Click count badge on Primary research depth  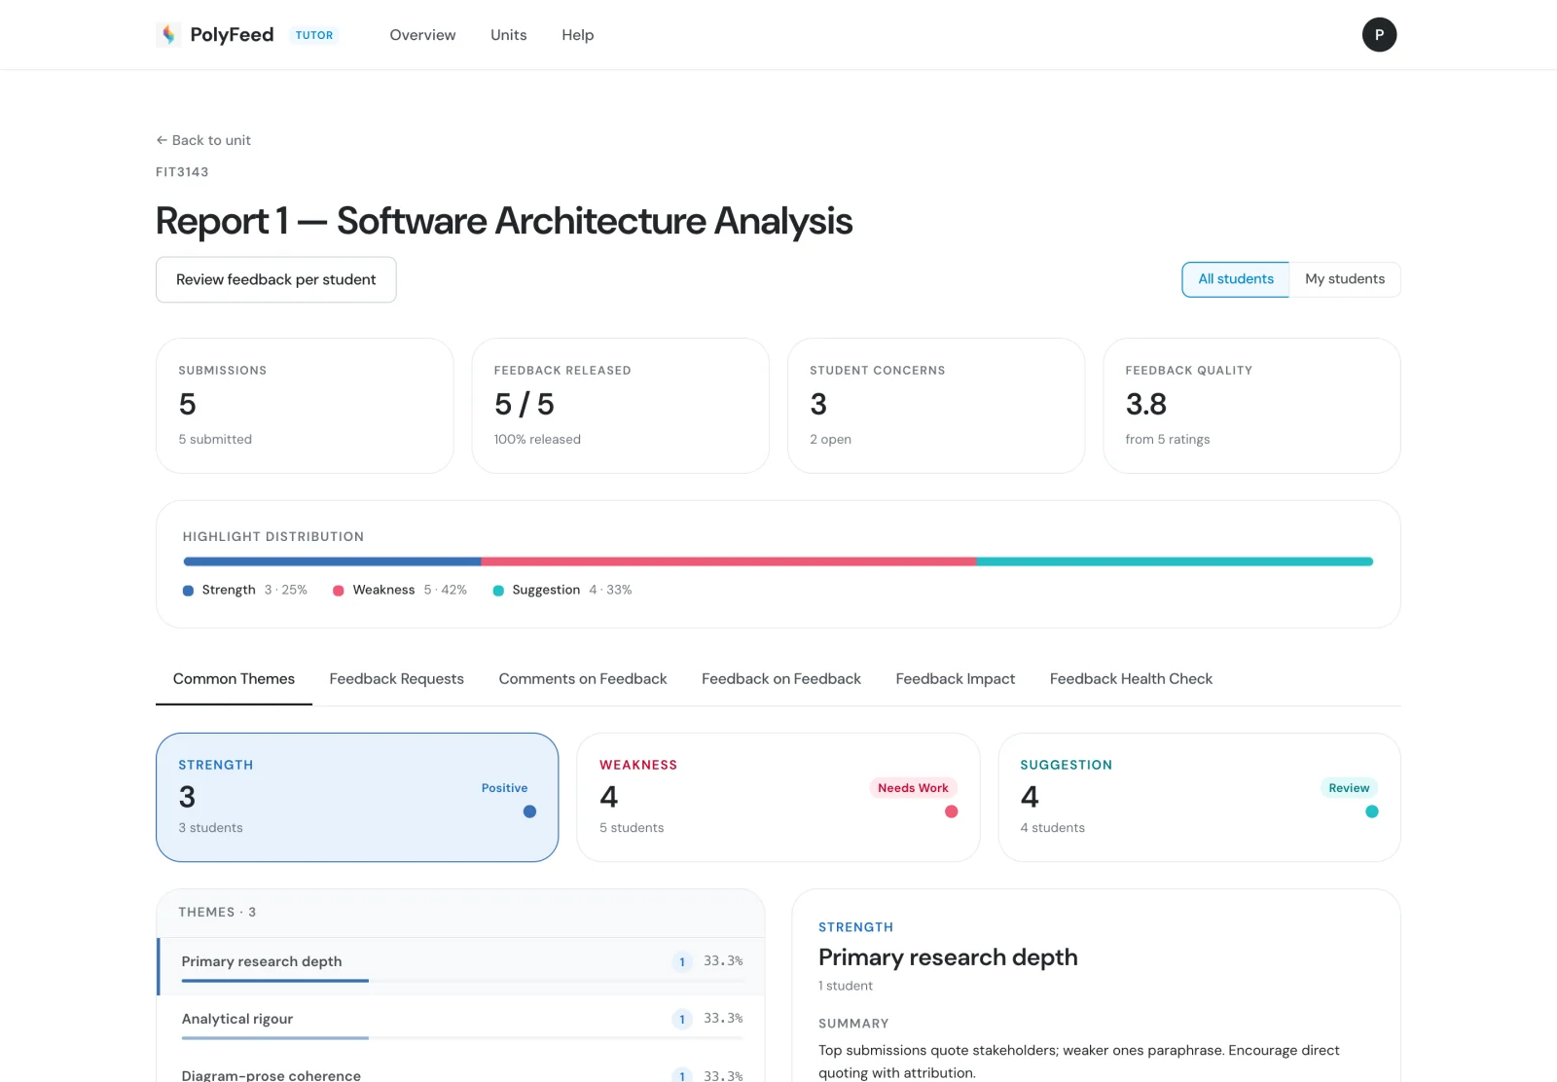(682, 961)
